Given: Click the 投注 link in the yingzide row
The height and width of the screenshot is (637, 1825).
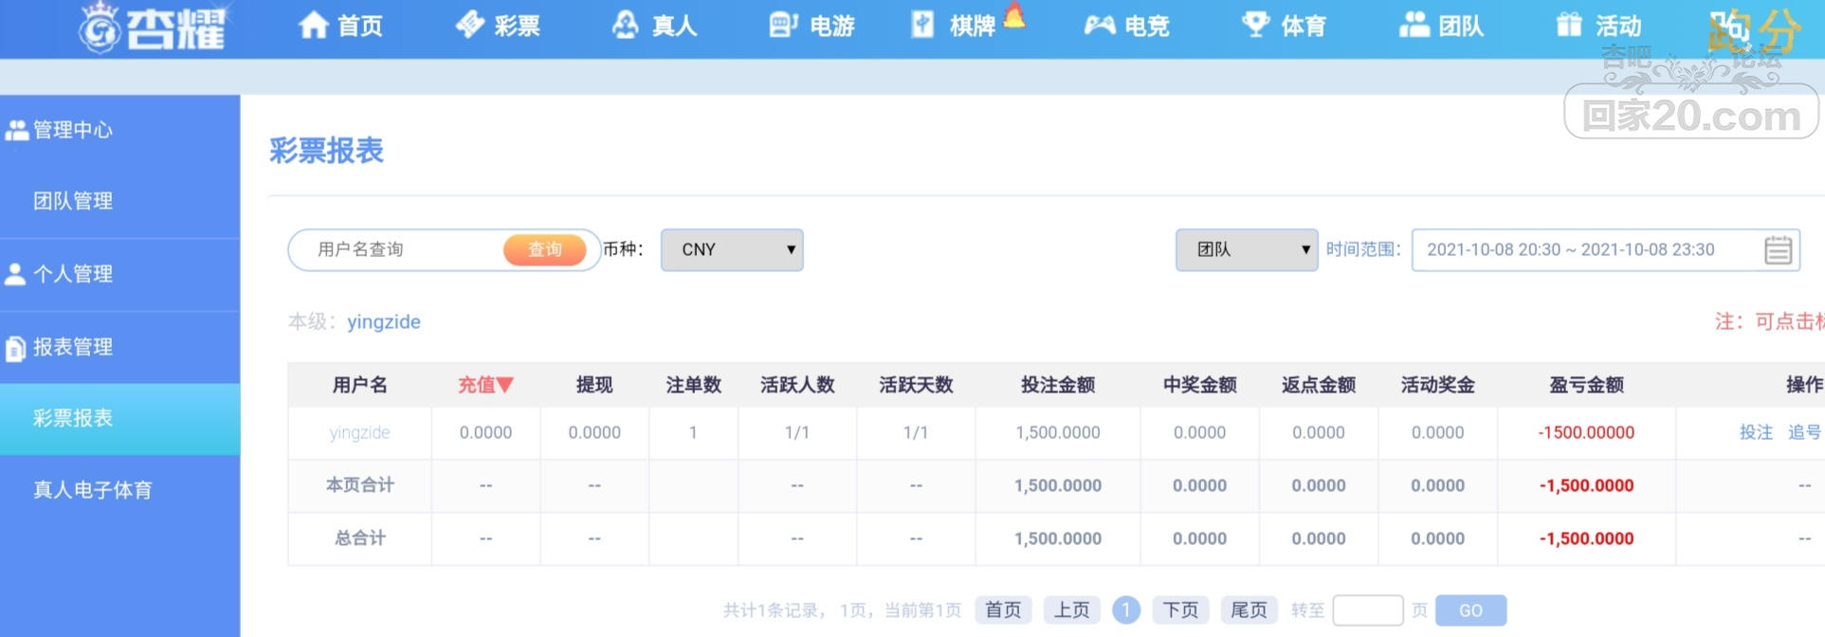Looking at the screenshot, I should [1756, 432].
